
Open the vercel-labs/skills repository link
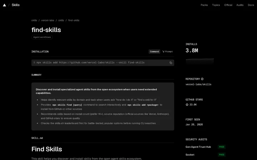[198, 84]
